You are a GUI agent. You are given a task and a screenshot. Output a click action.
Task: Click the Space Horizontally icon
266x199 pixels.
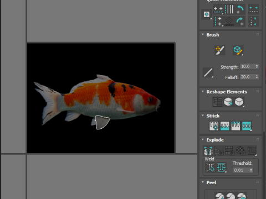click(x=253, y=9)
